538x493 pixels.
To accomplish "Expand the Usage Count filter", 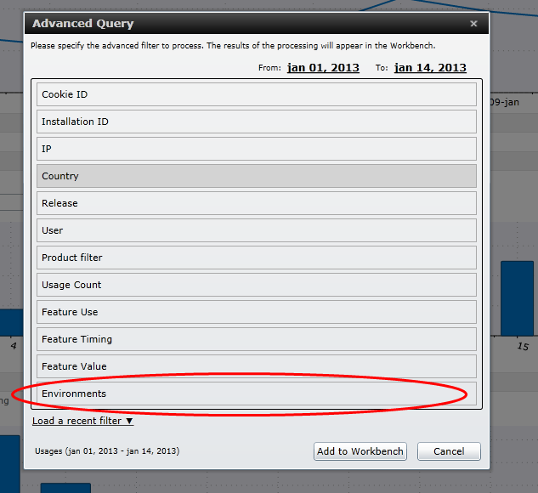I will (257, 285).
